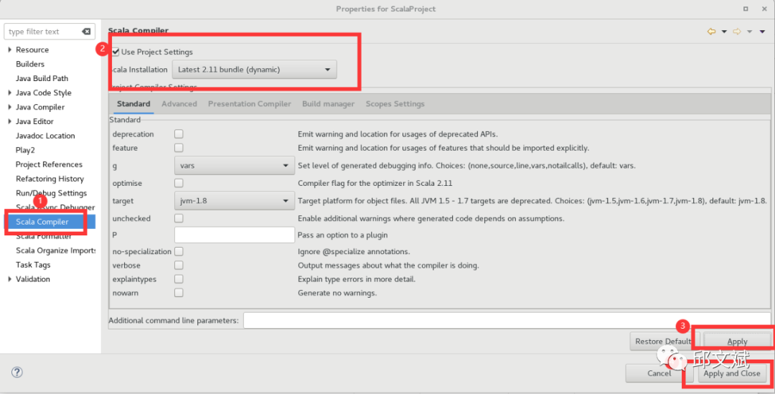Screen dimensions: 775x394
Task: Select Scala Organize Imports in the tree
Action: click(55, 250)
